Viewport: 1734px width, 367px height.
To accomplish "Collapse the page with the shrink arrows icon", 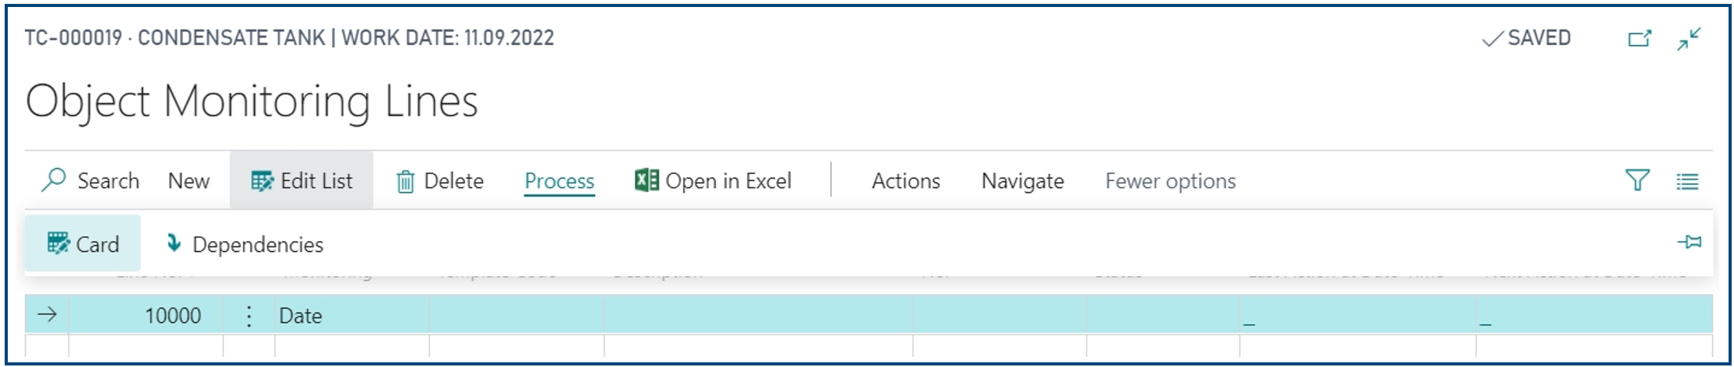I will 1689,39.
